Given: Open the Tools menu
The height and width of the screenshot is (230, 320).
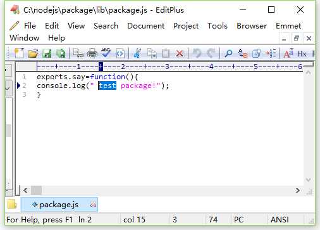Looking at the screenshot, I should (218, 26).
